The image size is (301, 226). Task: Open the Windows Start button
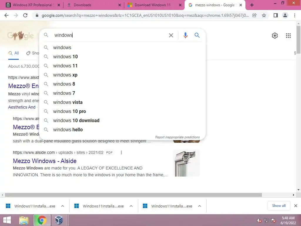[x=7, y=220]
